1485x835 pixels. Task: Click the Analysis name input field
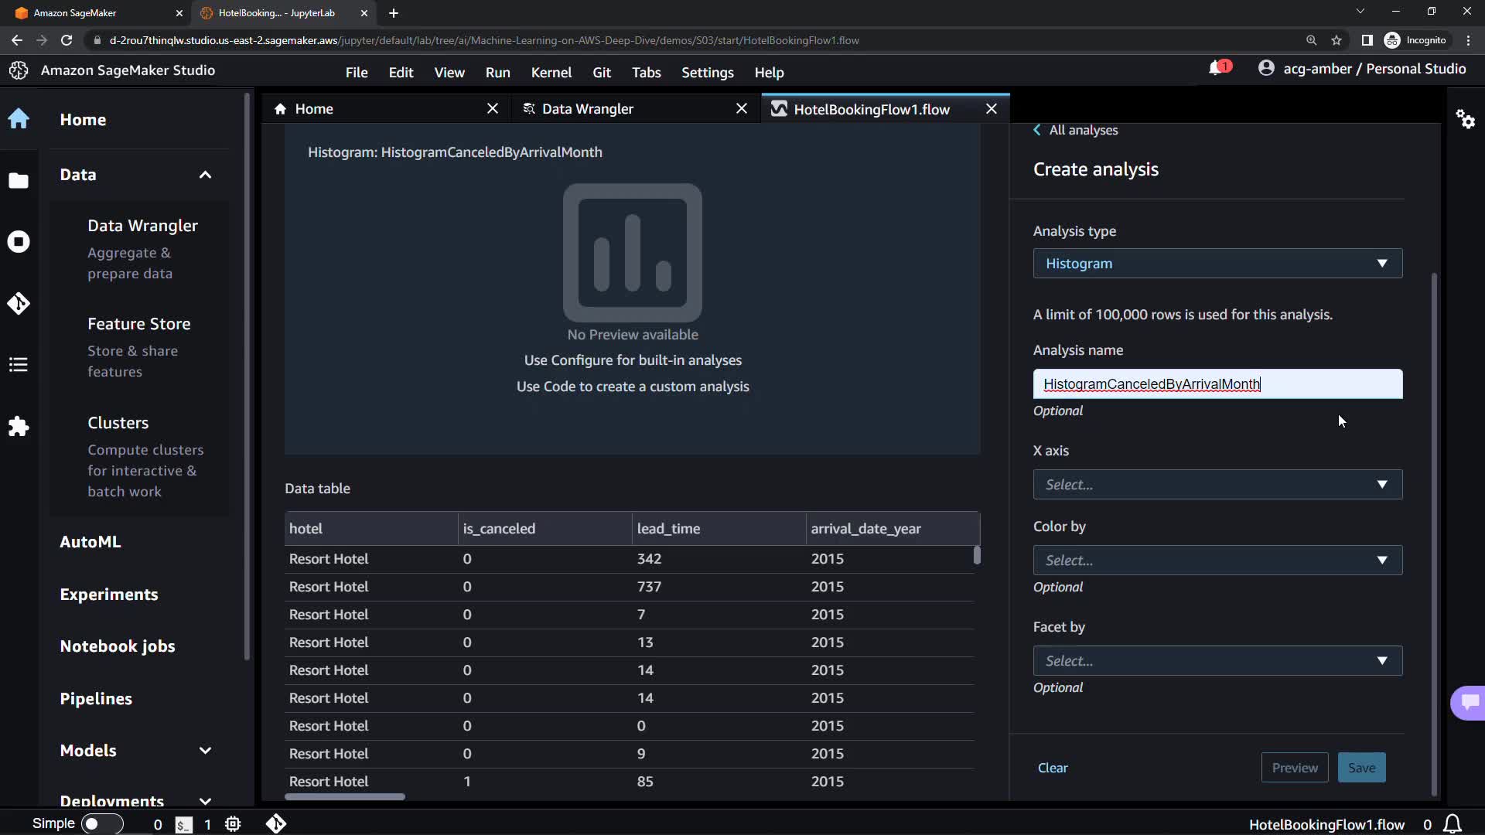click(x=1217, y=384)
